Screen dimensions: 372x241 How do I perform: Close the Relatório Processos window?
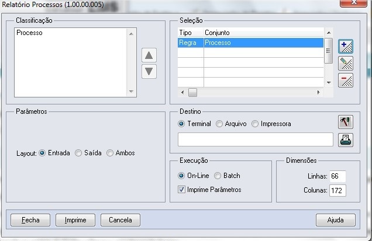pyautogui.click(x=353, y=3)
